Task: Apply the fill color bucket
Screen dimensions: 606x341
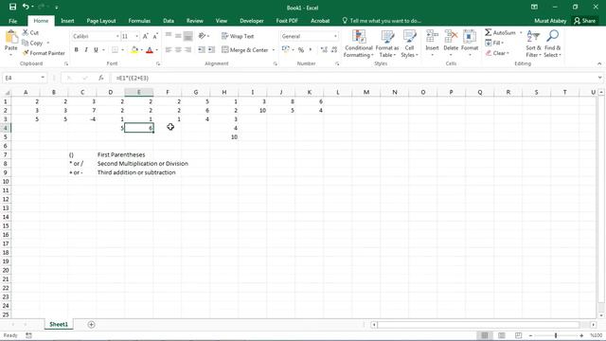Action: [x=134, y=50]
